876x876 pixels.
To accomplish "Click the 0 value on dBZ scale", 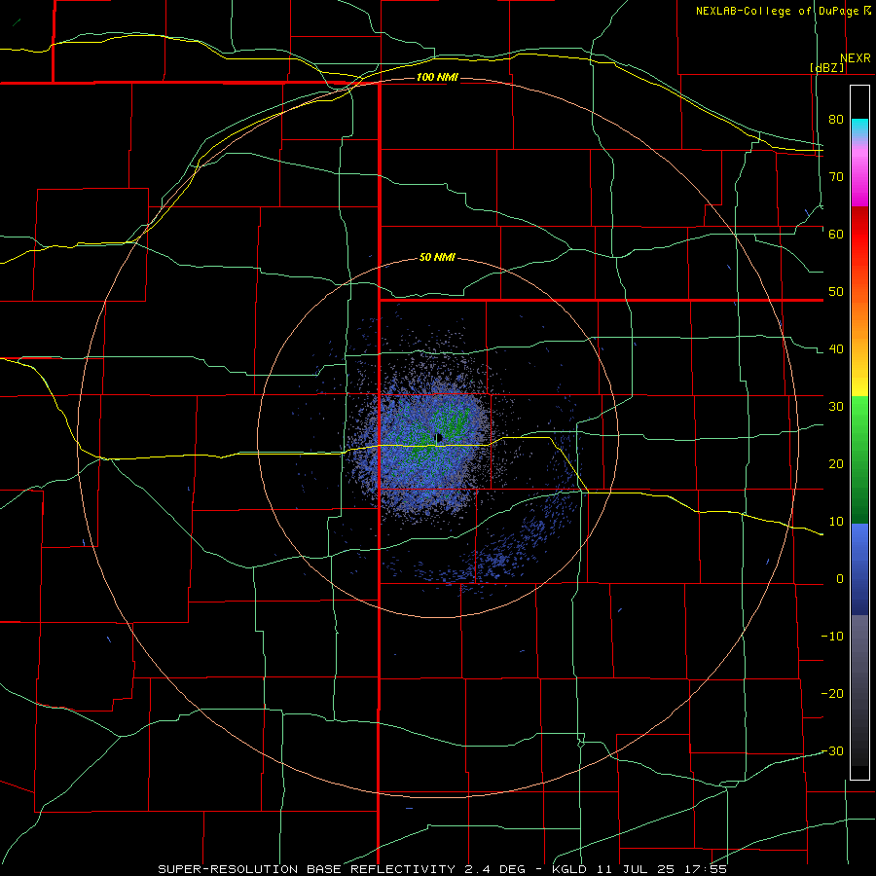I will pos(840,579).
